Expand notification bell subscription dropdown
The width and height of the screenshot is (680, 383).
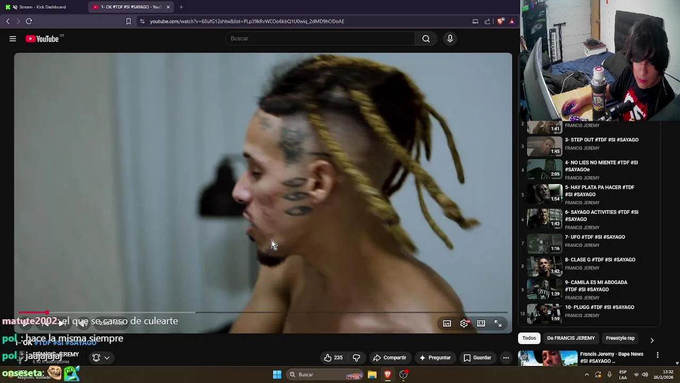point(101,357)
